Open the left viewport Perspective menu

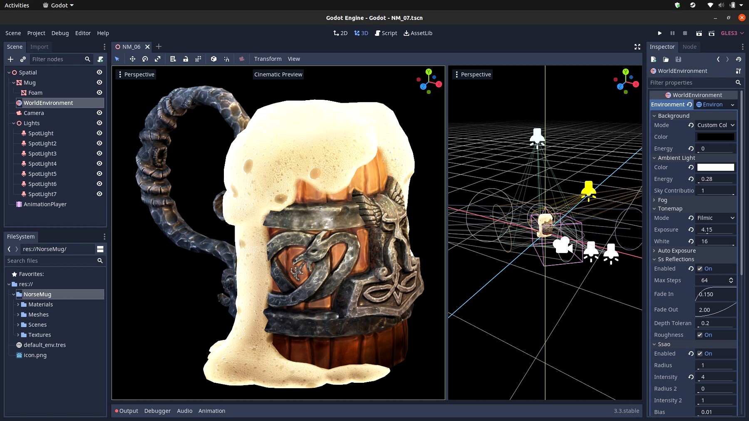pos(136,75)
